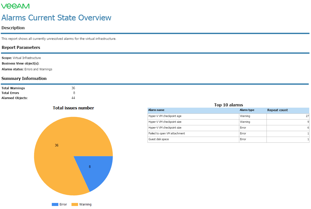Click the 'Total issues number' chart title
The height and width of the screenshot is (209, 311).
pos(74,108)
